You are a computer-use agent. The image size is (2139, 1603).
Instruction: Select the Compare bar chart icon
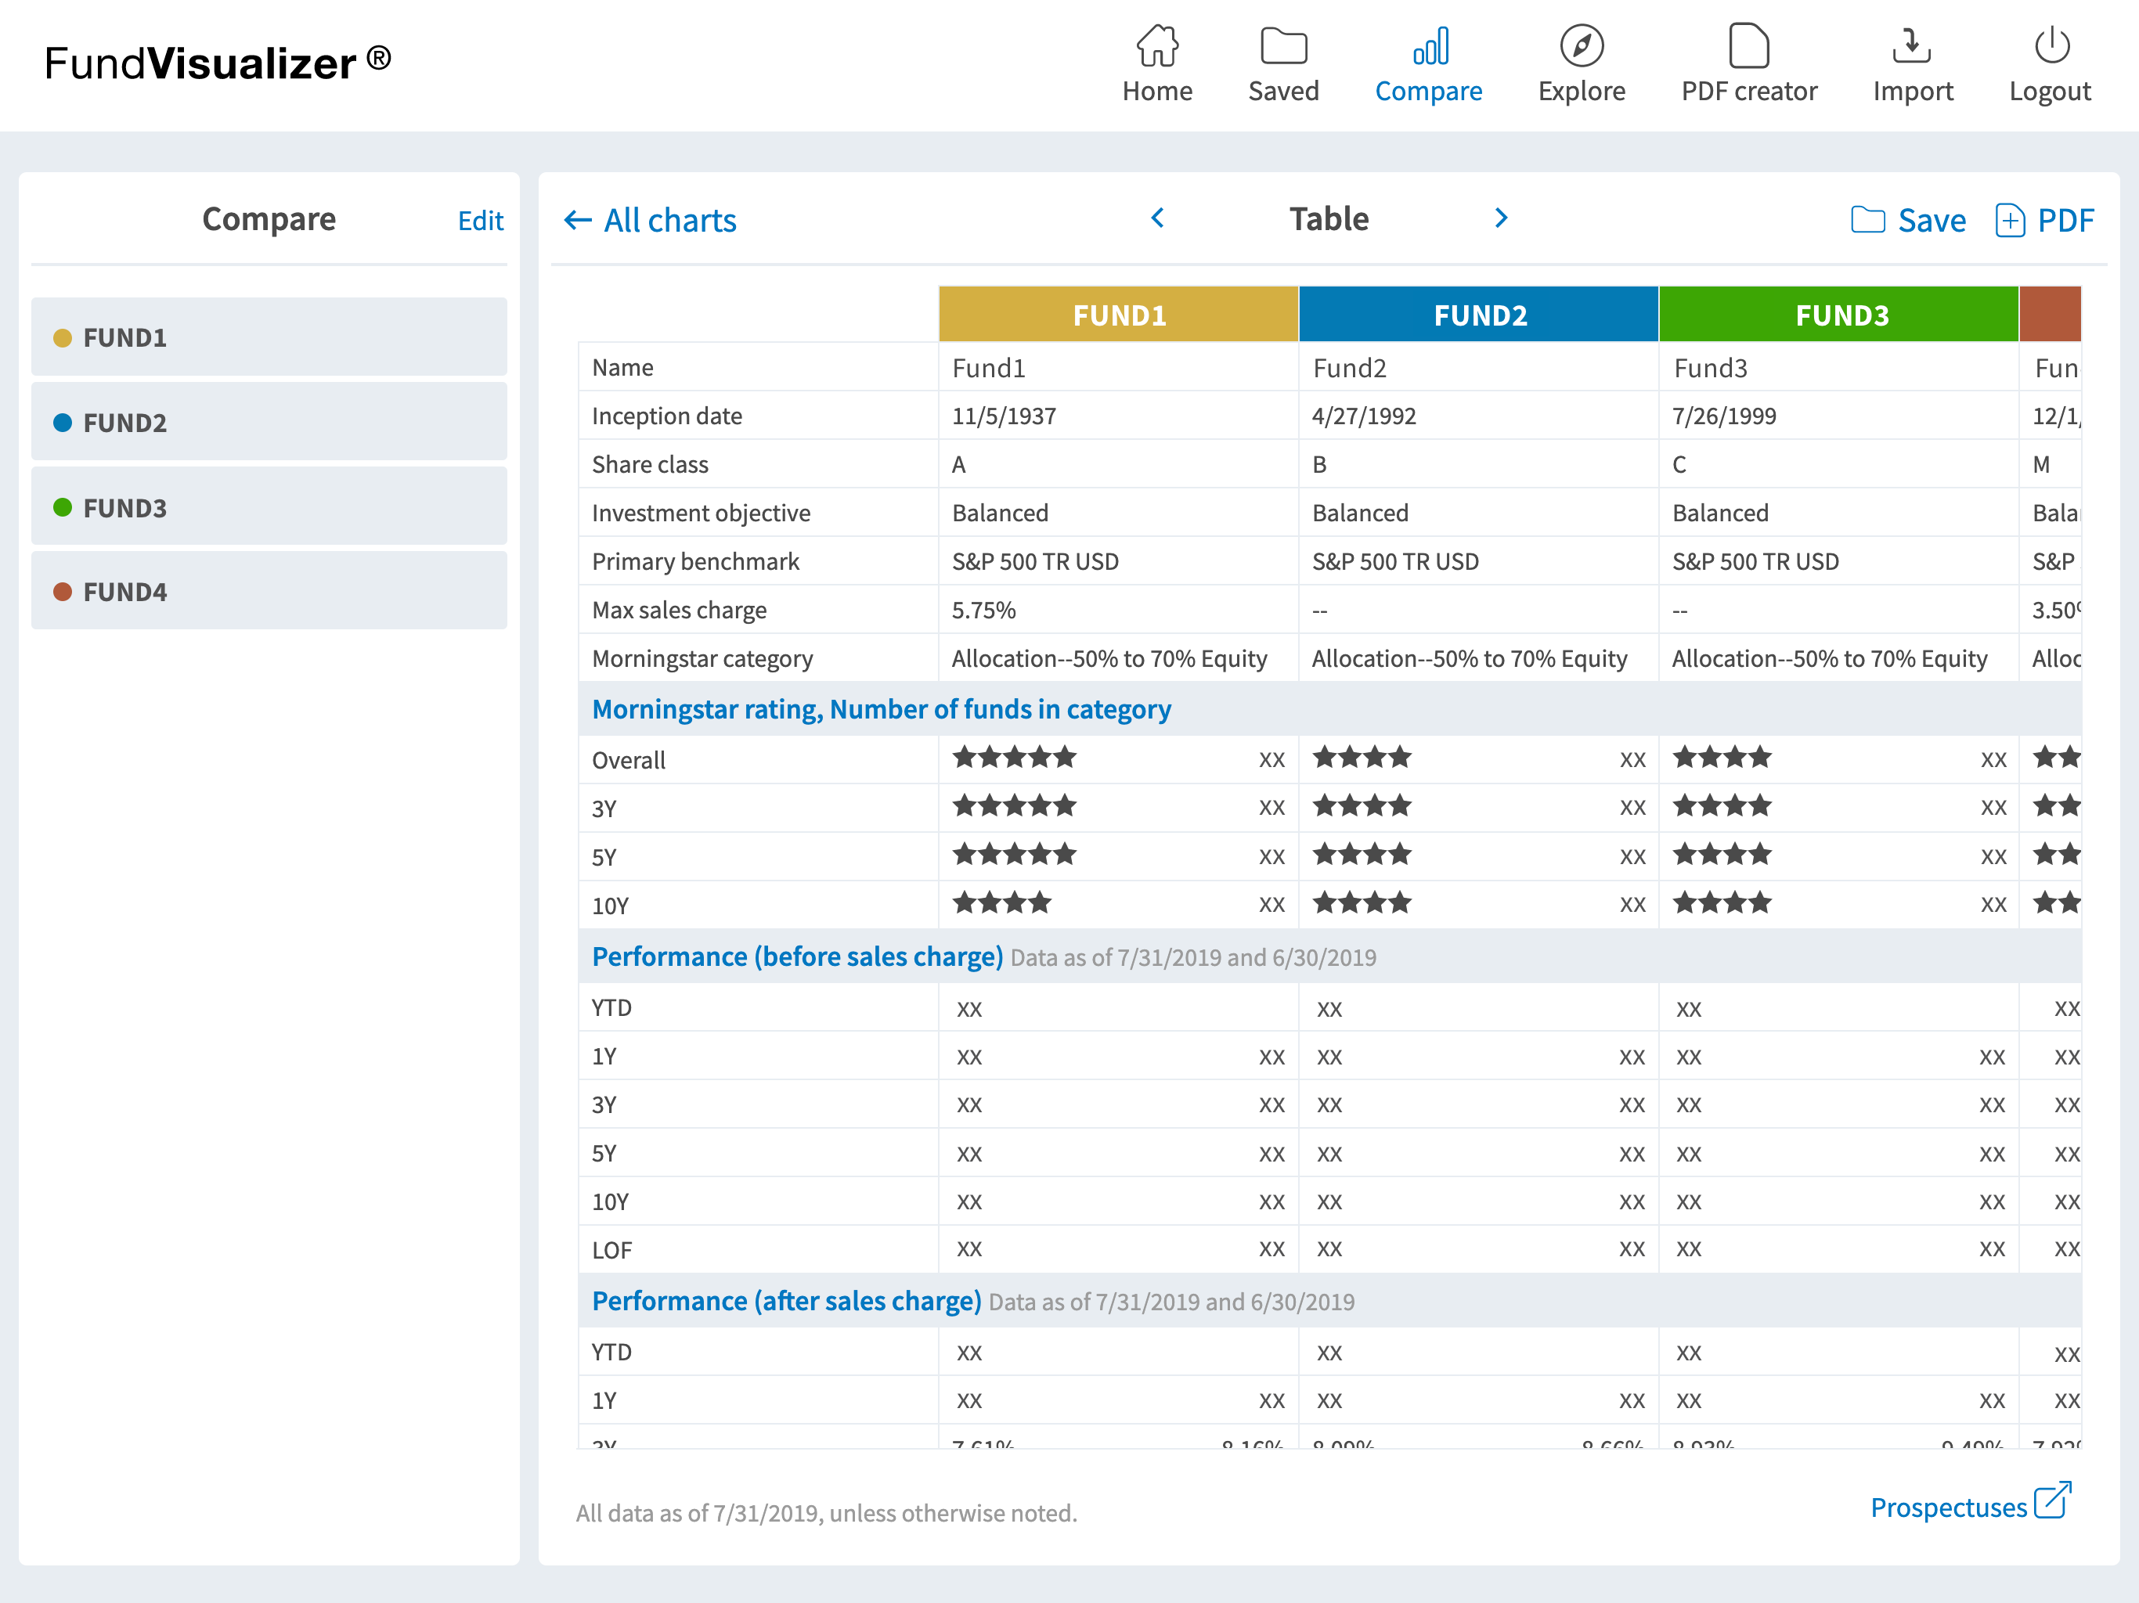1429,45
